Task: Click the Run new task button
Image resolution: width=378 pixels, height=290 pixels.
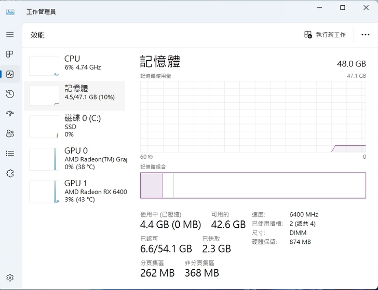Action: tap(325, 35)
